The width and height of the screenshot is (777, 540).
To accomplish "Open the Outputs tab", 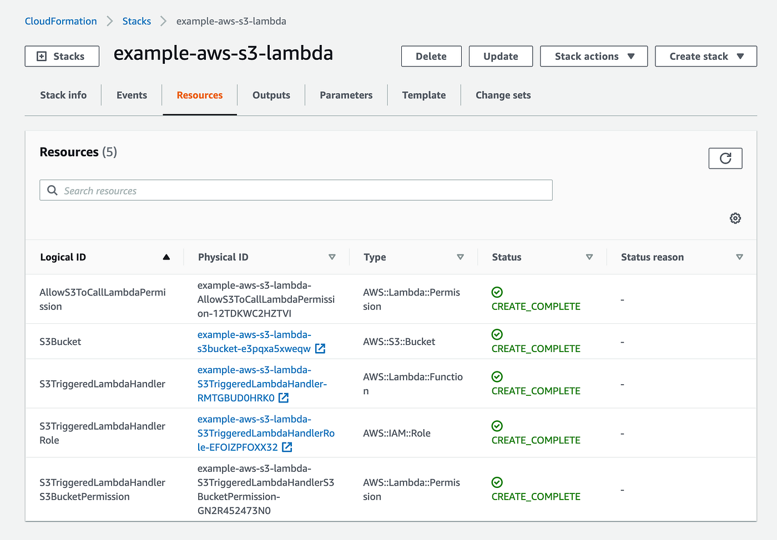I will (271, 95).
